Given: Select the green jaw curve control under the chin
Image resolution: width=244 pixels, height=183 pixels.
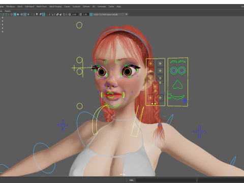Looking at the screenshot, I should pyautogui.click(x=112, y=106).
